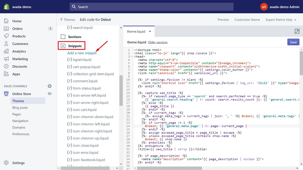Click the Products tag icon
Image resolution: width=303 pixels, height=170 pixels.
pyautogui.click(x=6, y=36)
